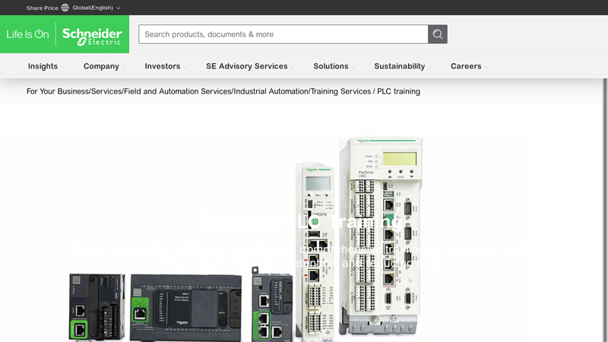Click the Share Price link

(x=42, y=8)
